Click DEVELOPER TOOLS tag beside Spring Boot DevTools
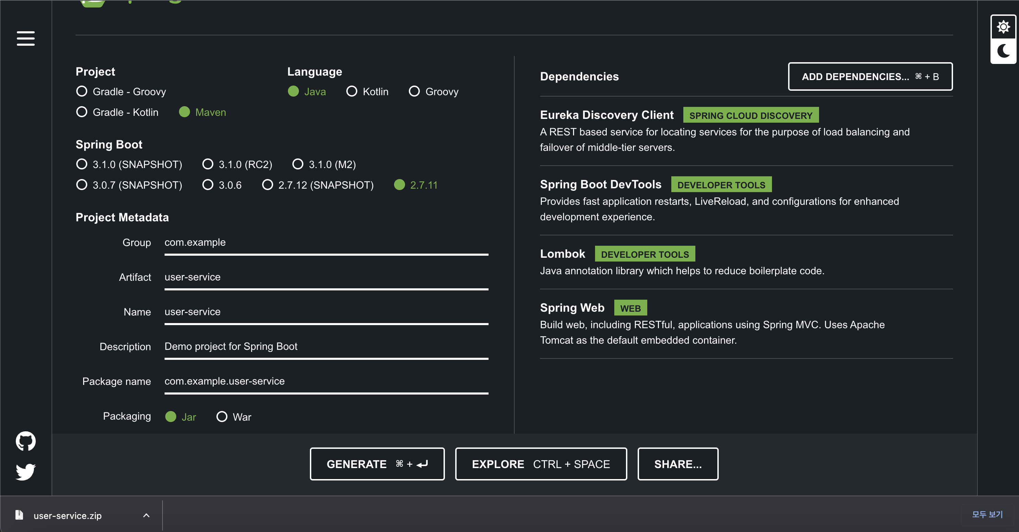The width and height of the screenshot is (1019, 532). point(721,185)
